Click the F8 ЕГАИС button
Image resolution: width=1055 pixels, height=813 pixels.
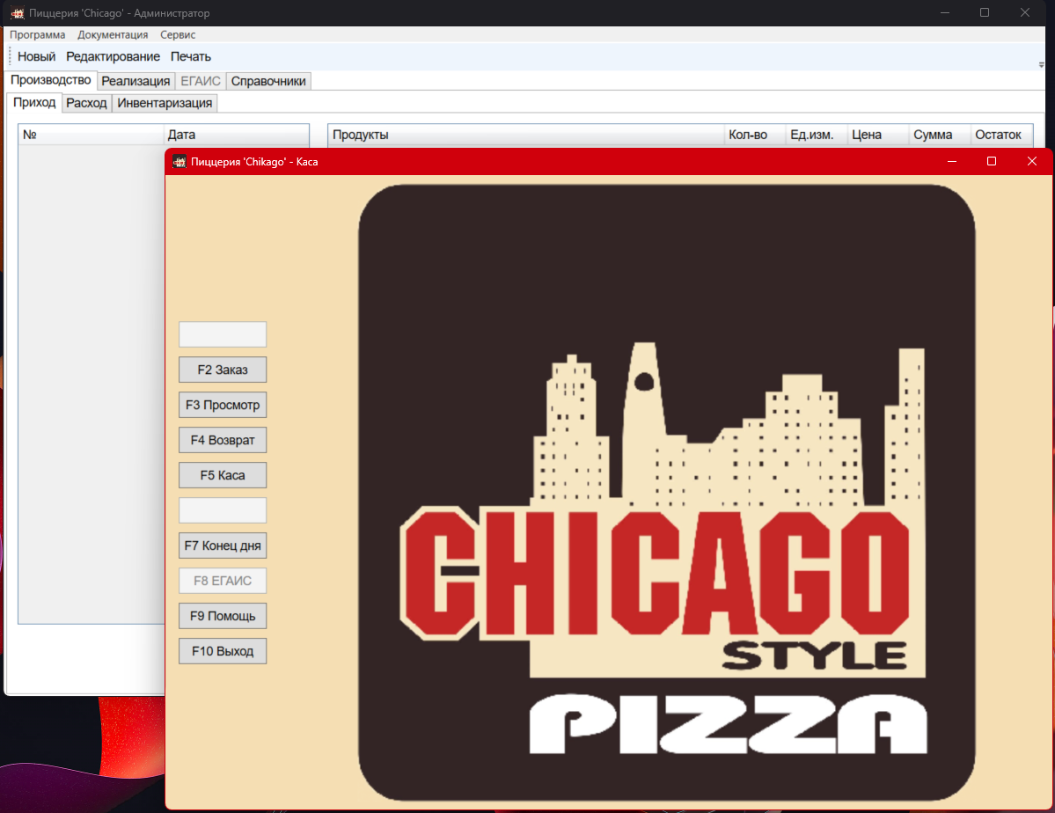[x=223, y=581]
